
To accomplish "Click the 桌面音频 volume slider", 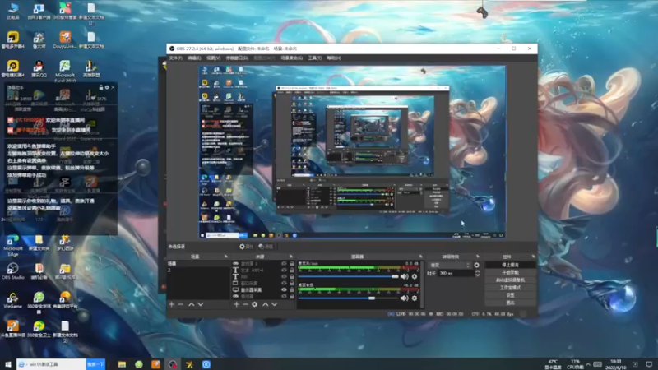I will [348, 298].
